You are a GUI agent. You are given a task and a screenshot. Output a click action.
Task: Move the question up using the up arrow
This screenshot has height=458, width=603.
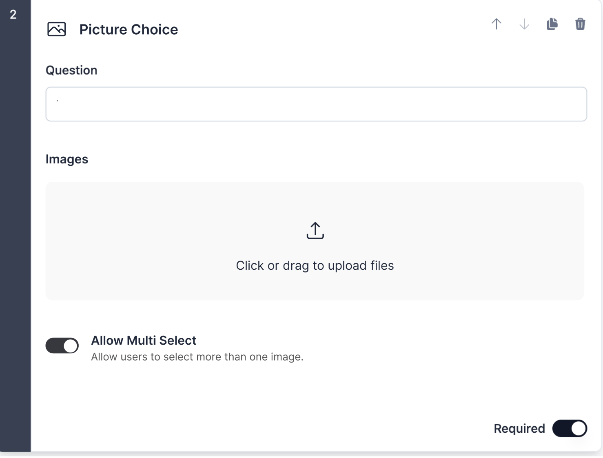pyautogui.click(x=496, y=24)
